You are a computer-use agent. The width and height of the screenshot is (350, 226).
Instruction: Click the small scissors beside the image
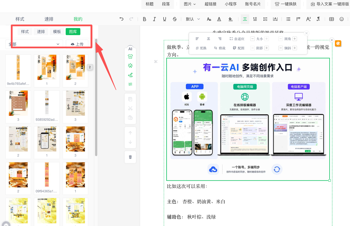pos(156,62)
